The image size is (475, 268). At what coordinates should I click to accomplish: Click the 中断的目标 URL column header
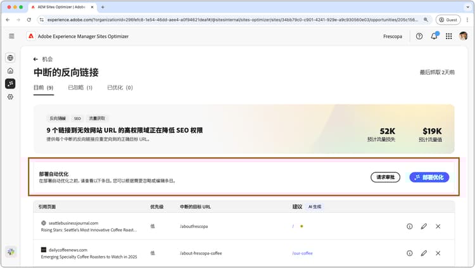point(195,207)
